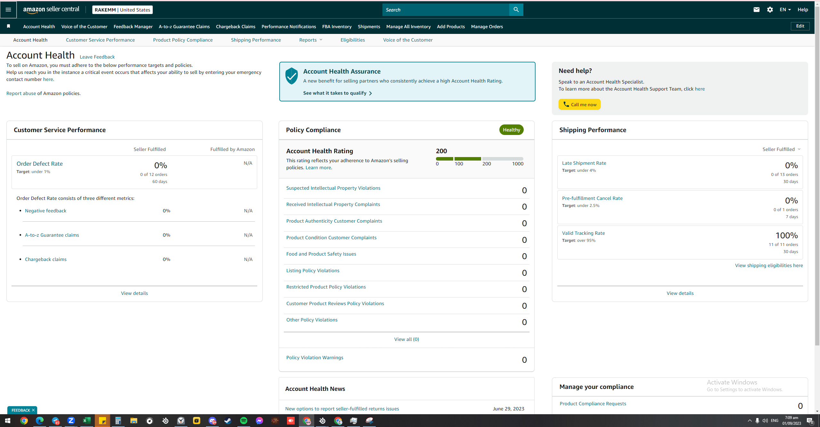Open Steam from the taskbar
The height and width of the screenshot is (427, 820).
tap(228, 421)
